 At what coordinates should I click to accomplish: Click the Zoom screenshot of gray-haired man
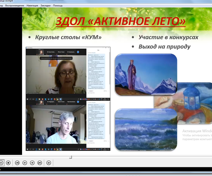(x=56, y=124)
